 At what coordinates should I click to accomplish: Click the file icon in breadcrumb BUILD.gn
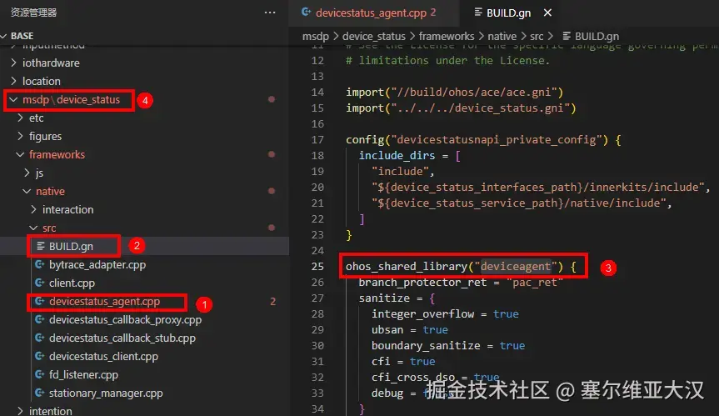pyautogui.click(x=567, y=36)
